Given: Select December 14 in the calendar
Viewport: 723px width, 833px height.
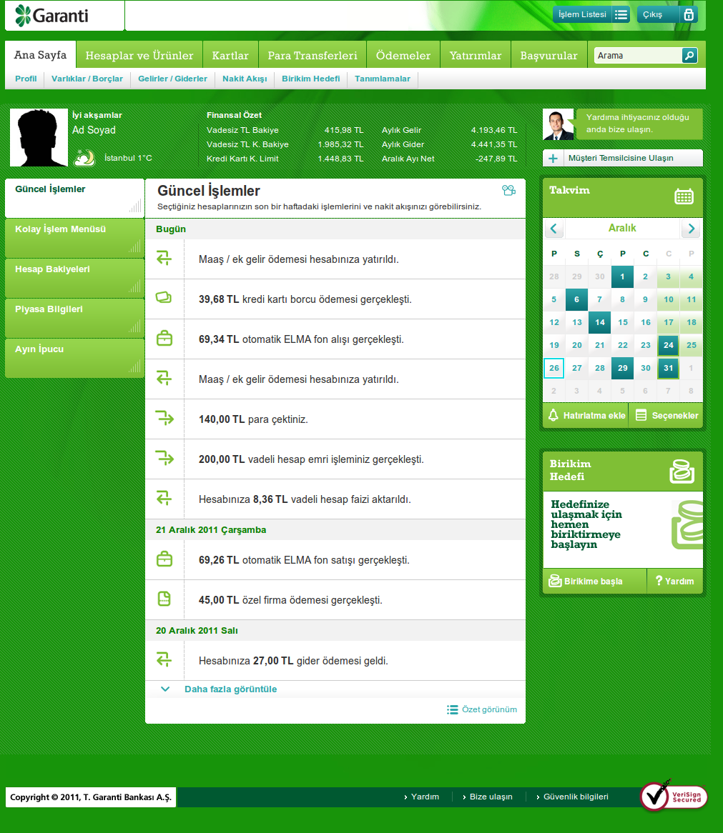Looking at the screenshot, I should click(600, 322).
